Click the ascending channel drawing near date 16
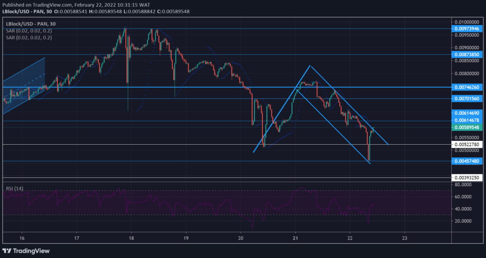This screenshot has width=486, height=258. pos(24,85)
